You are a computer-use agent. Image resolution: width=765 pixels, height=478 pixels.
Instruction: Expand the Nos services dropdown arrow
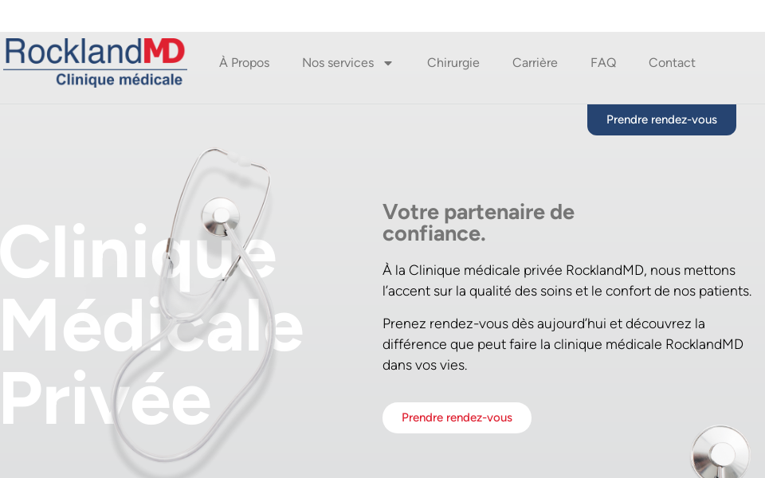388,64
